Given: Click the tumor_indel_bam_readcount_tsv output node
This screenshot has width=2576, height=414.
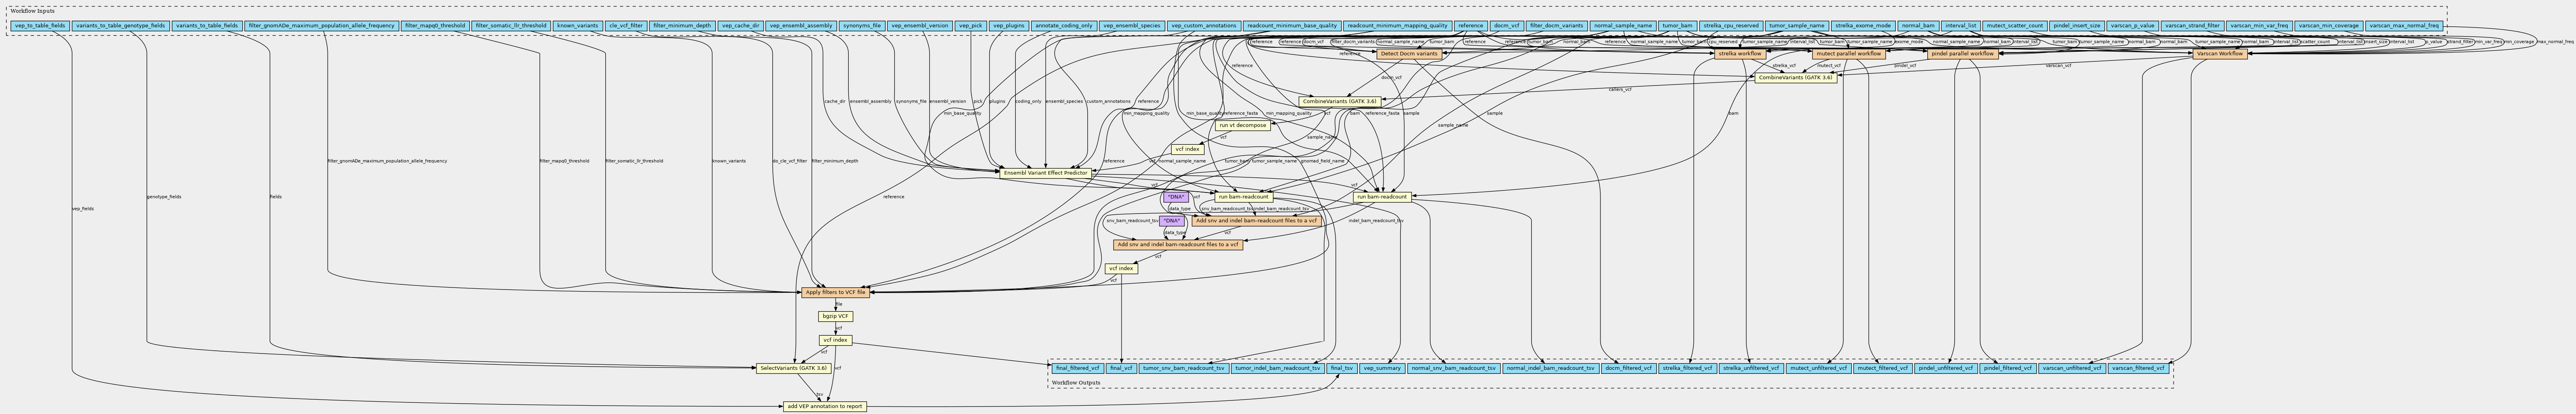Looking at the screenshot, I should click(1277, 368).
